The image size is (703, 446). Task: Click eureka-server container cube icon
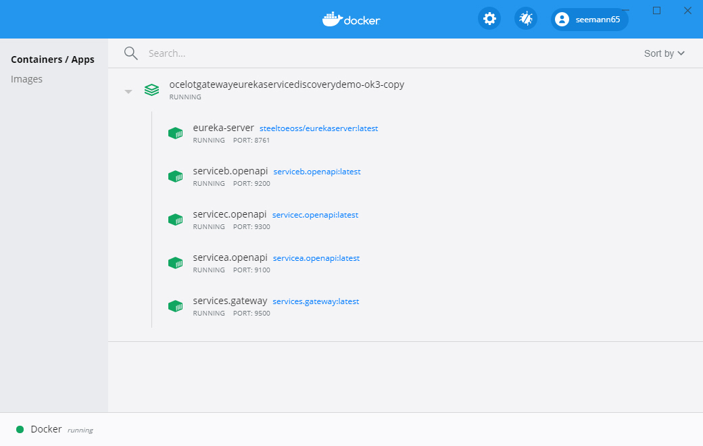[x=175, y=133]
